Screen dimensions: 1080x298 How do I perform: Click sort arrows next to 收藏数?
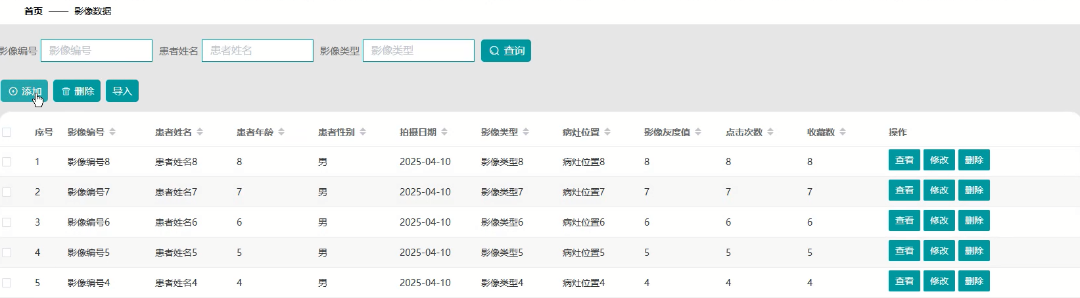pyautogui.click(x=843, y=132)
